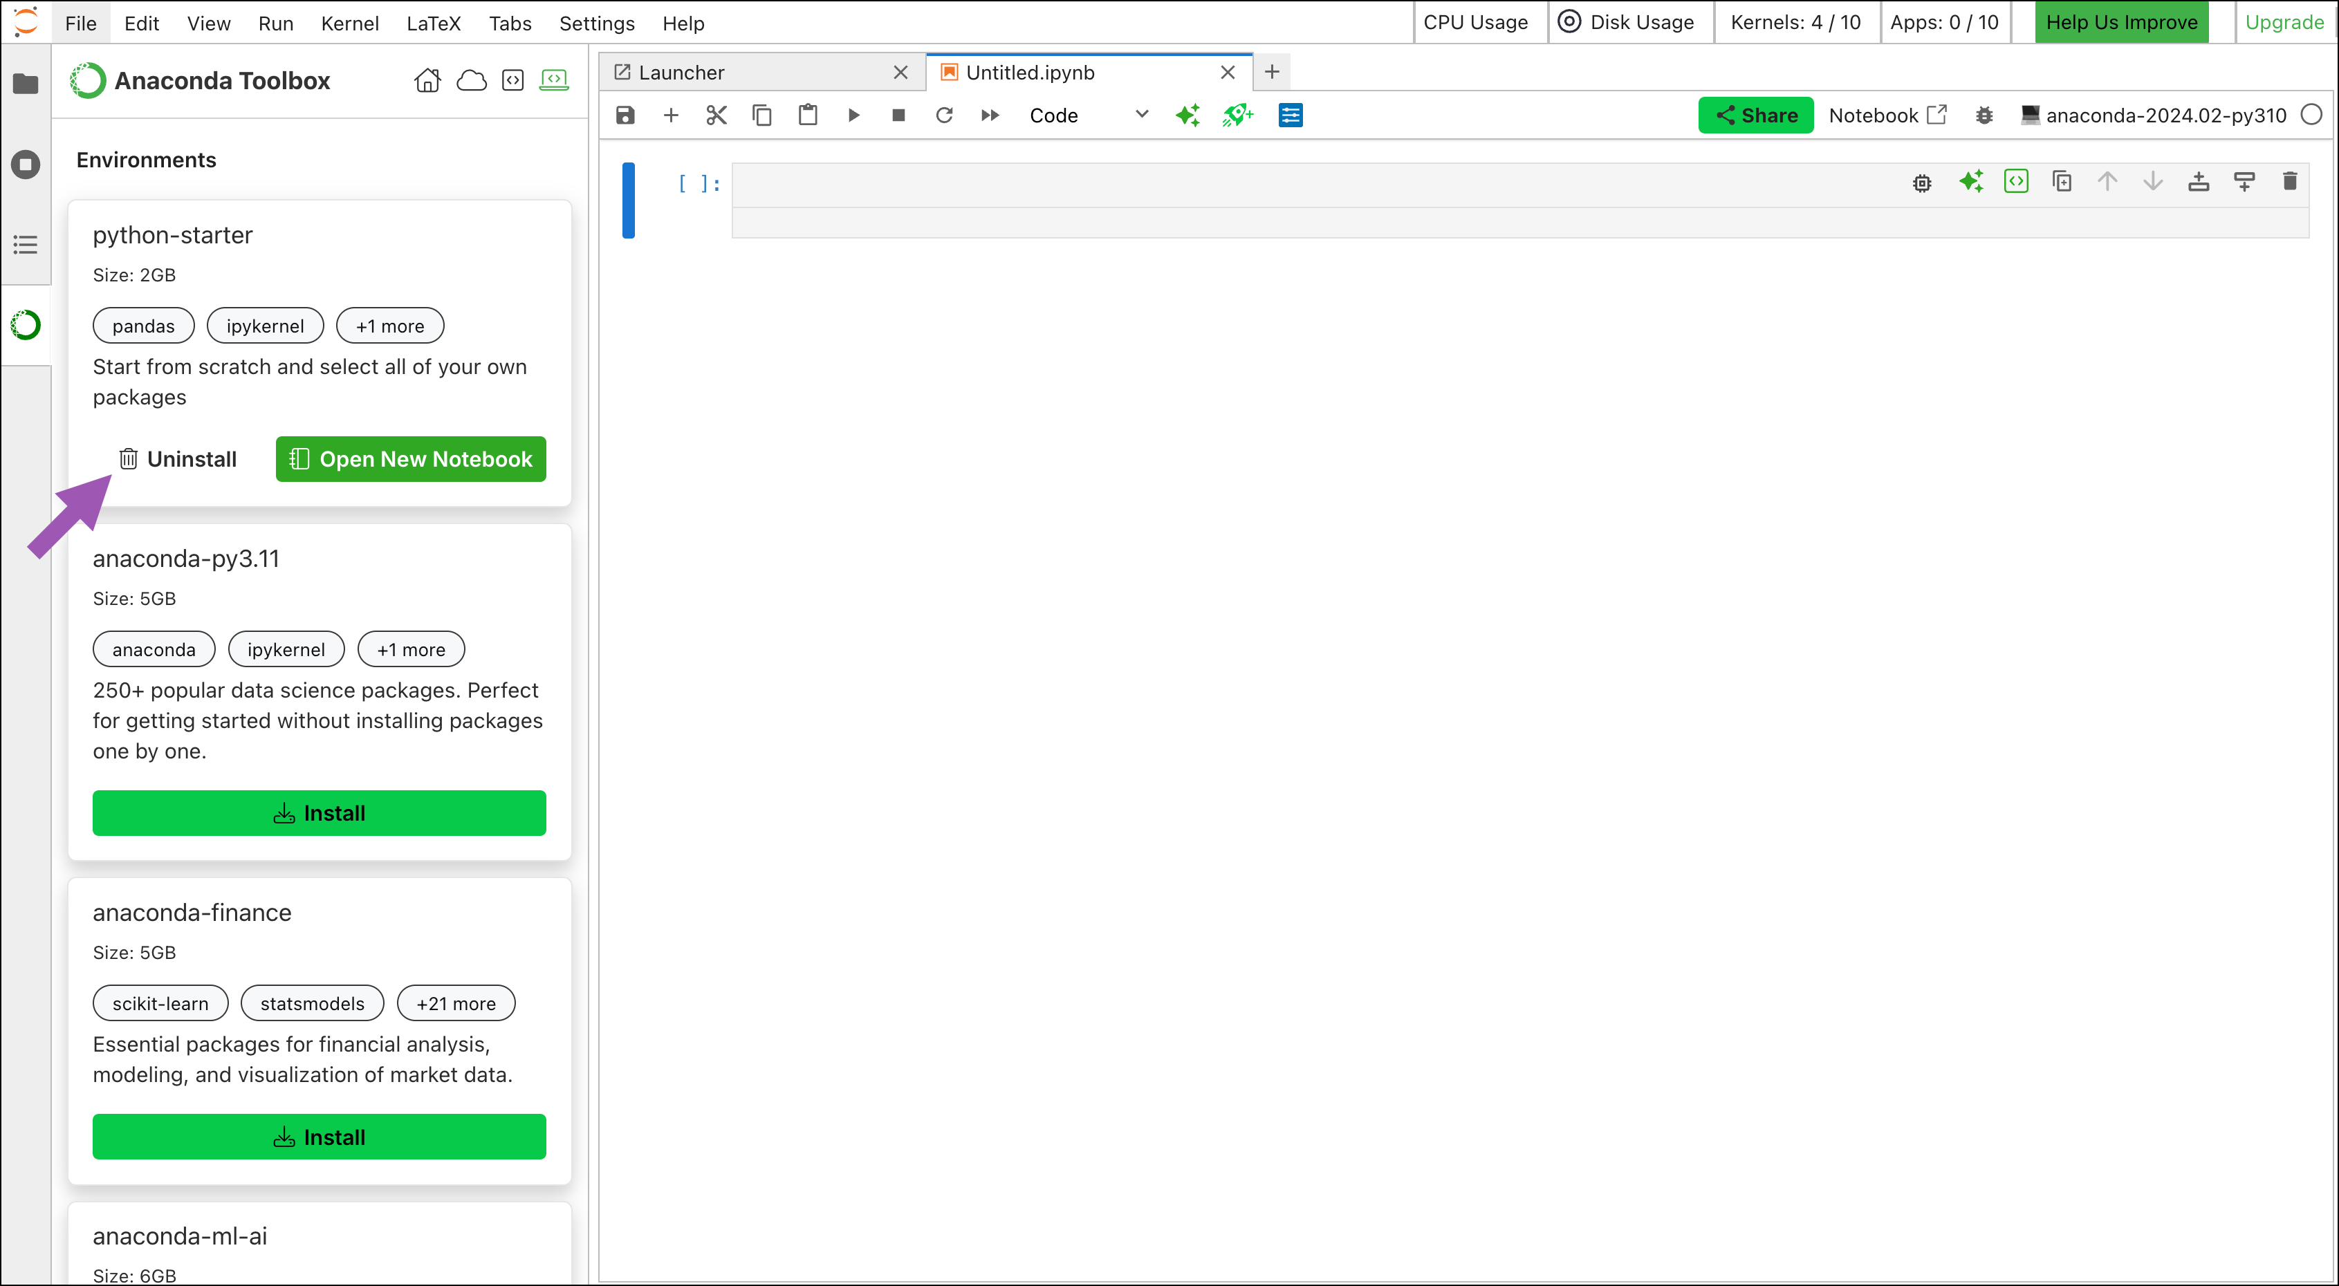
Task: Open the code snippets icon in Toolbox header
Action: [513, 81]
